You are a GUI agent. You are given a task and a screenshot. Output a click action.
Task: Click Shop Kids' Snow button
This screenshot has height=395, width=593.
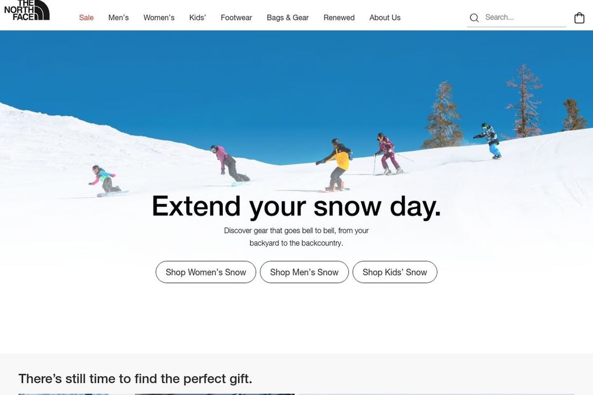[x=395, y=272]
